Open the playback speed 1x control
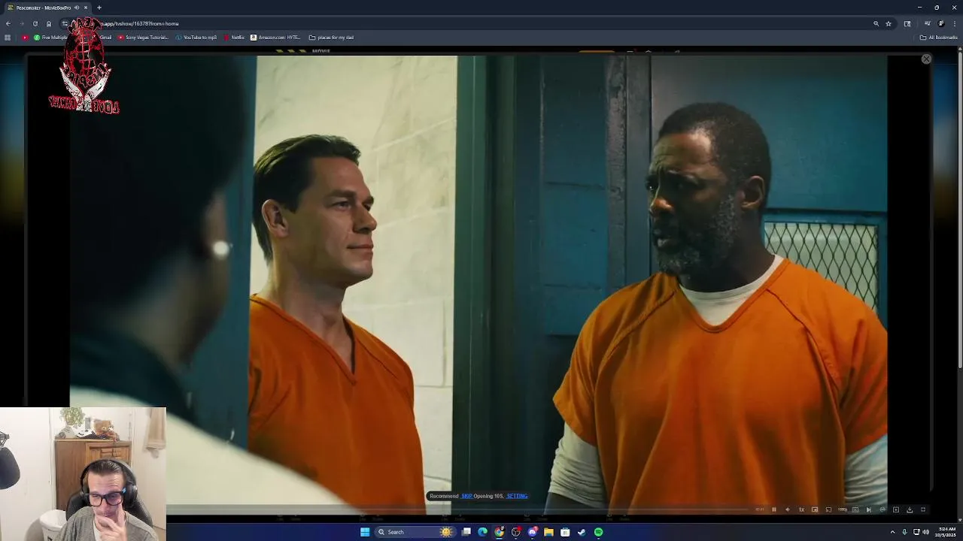This screenshot has height=541, width=963. point(802,509)
